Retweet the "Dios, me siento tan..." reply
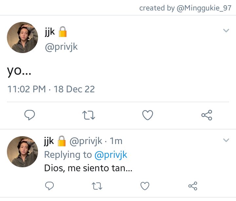Viewport: 236px width, 201px height. 97,186
